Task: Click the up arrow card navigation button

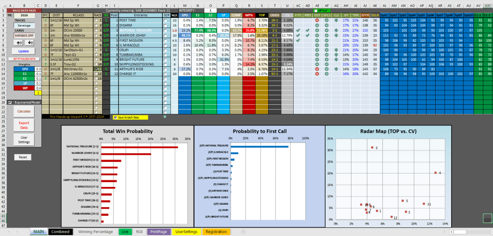Action: click(17, 42)
